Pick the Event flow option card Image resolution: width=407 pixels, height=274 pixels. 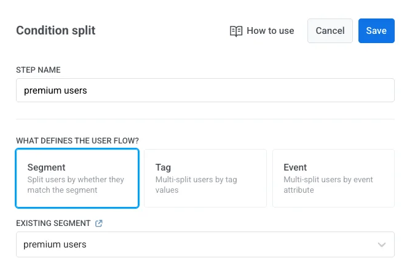333,179
